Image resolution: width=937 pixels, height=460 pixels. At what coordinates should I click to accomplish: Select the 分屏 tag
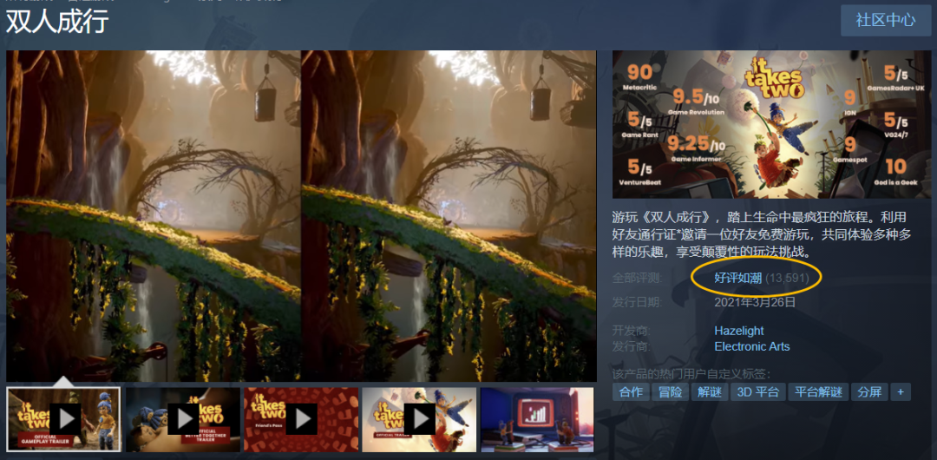[869, 391]
